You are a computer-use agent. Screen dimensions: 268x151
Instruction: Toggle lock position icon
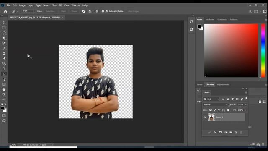click(219, 110)
